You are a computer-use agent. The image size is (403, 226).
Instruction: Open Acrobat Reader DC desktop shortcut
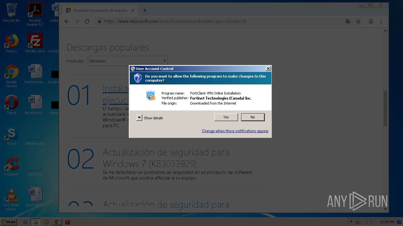(35, 14)
